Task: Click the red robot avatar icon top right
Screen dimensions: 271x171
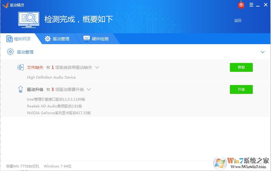Action: coord(241,5)
